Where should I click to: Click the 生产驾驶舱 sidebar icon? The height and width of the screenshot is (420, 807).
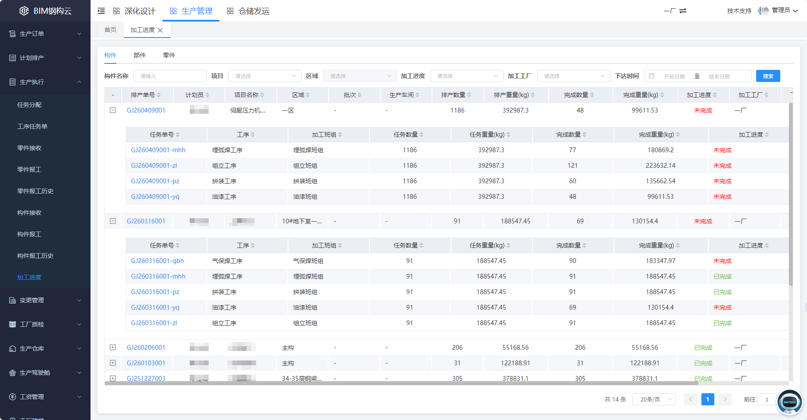pos(13,373)
